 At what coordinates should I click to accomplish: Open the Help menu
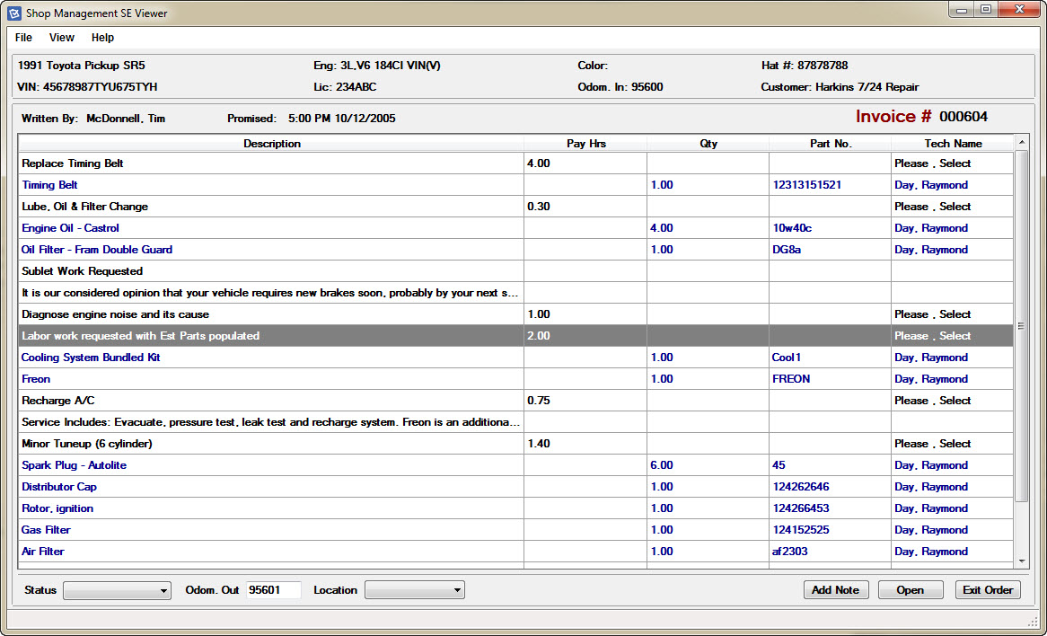(103, 38)
